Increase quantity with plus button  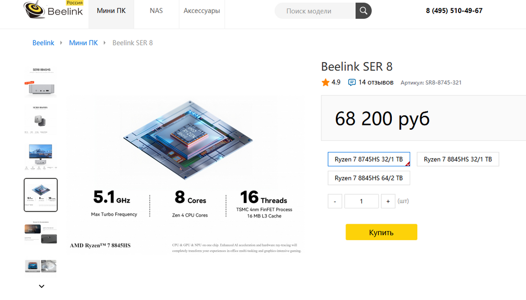(x=388, y=201)
